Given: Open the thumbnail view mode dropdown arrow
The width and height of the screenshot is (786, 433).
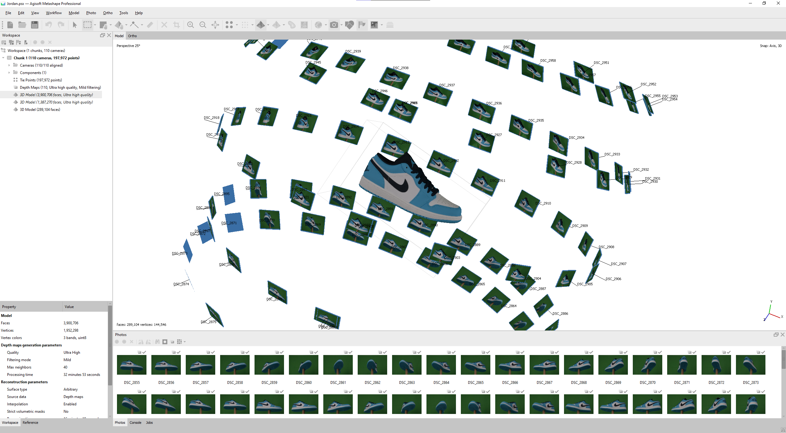Looking at the screenshot, I should tap(185, 342).
